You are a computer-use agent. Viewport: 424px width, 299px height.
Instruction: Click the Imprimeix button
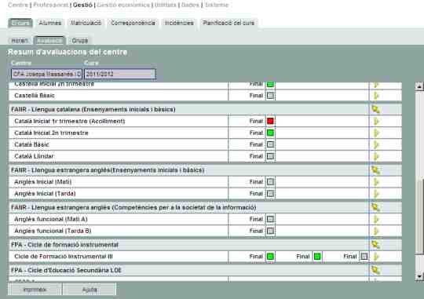(x=35, y=290)
